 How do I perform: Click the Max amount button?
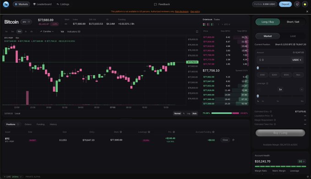click(298, 75)
